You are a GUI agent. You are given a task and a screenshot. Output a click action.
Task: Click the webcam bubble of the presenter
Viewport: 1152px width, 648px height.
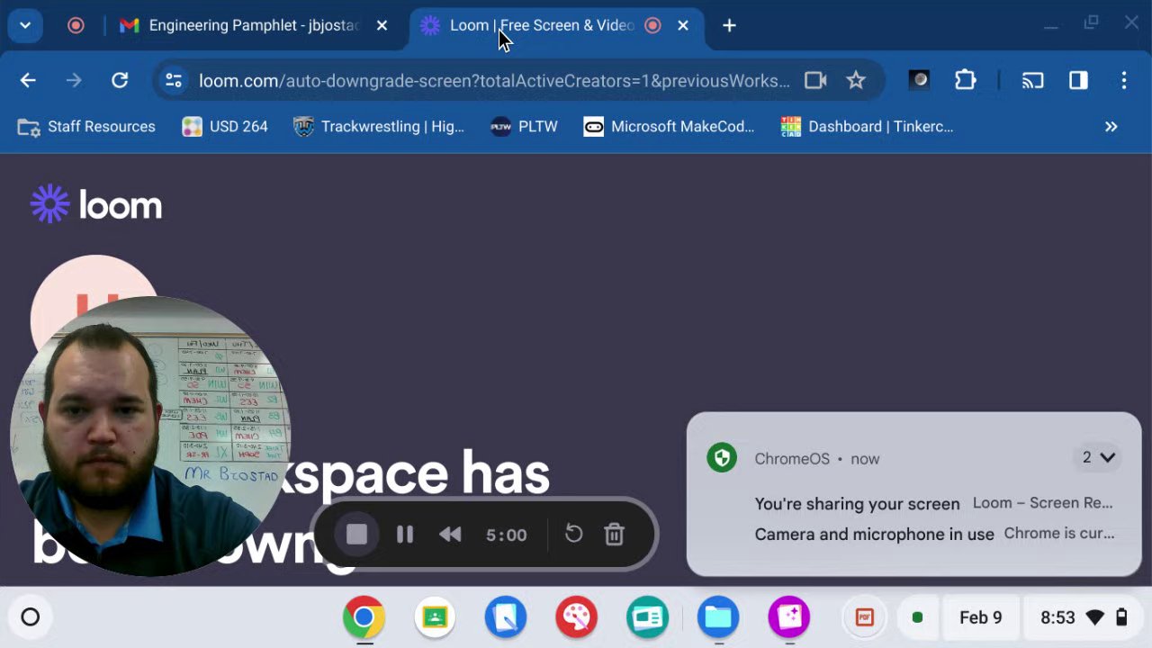(x=150, y=436)
